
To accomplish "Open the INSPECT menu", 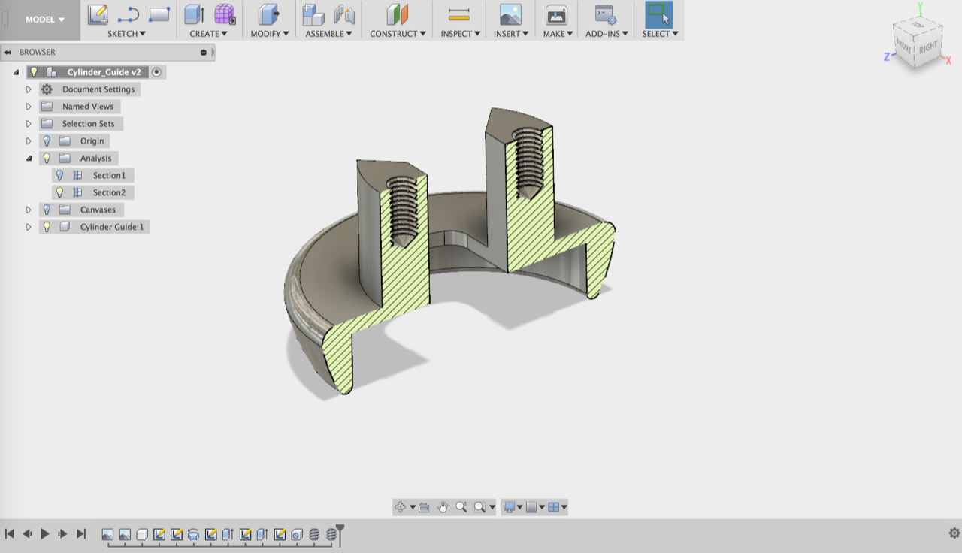I will pyautogui.click(x=461, y=34).
